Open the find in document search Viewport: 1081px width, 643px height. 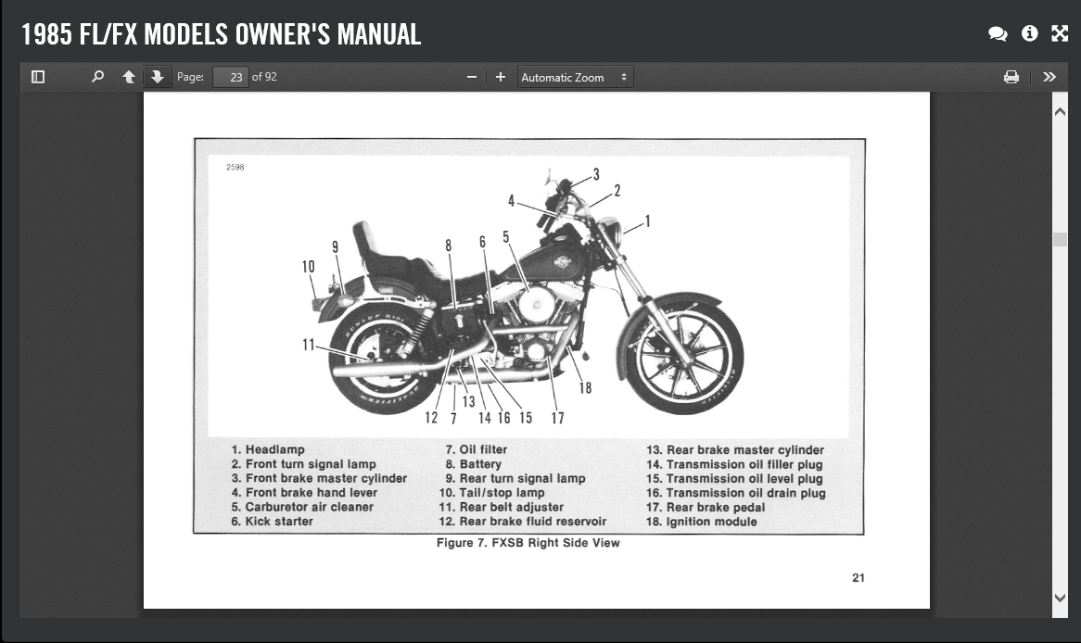point(97,77)
